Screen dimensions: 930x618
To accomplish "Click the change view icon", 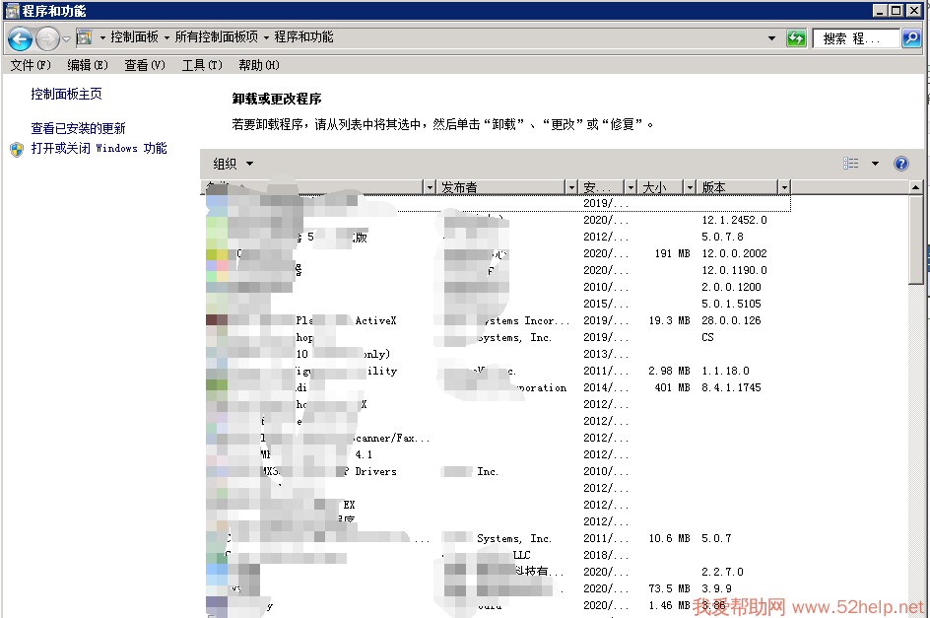I will [x=851, y=164].
